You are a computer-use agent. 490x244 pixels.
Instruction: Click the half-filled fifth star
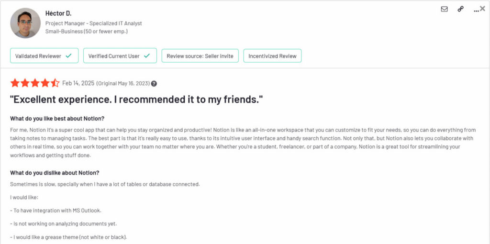[x=55, y=83]
